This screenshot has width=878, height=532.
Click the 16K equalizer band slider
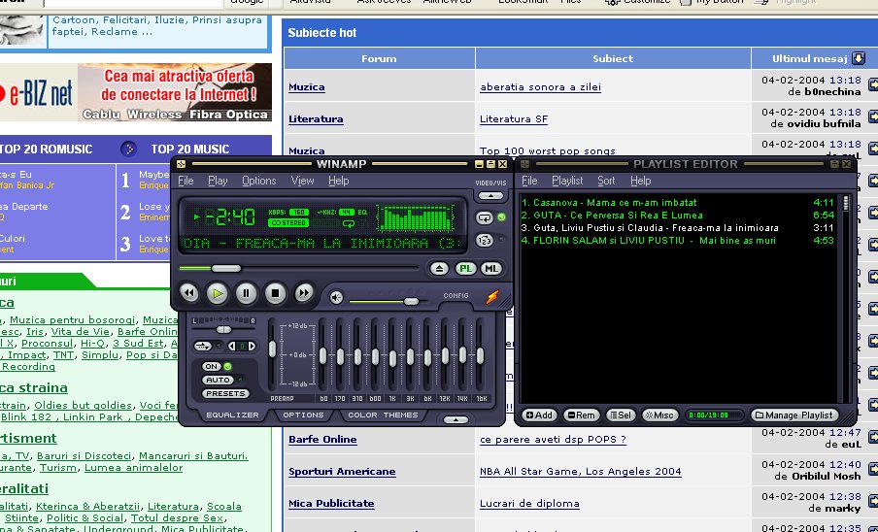pos(481,355)
